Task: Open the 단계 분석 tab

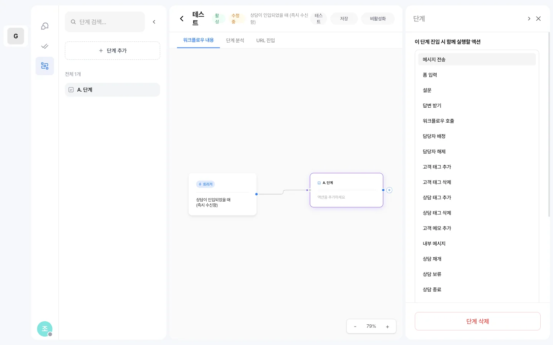Action: tap(235, 40)
